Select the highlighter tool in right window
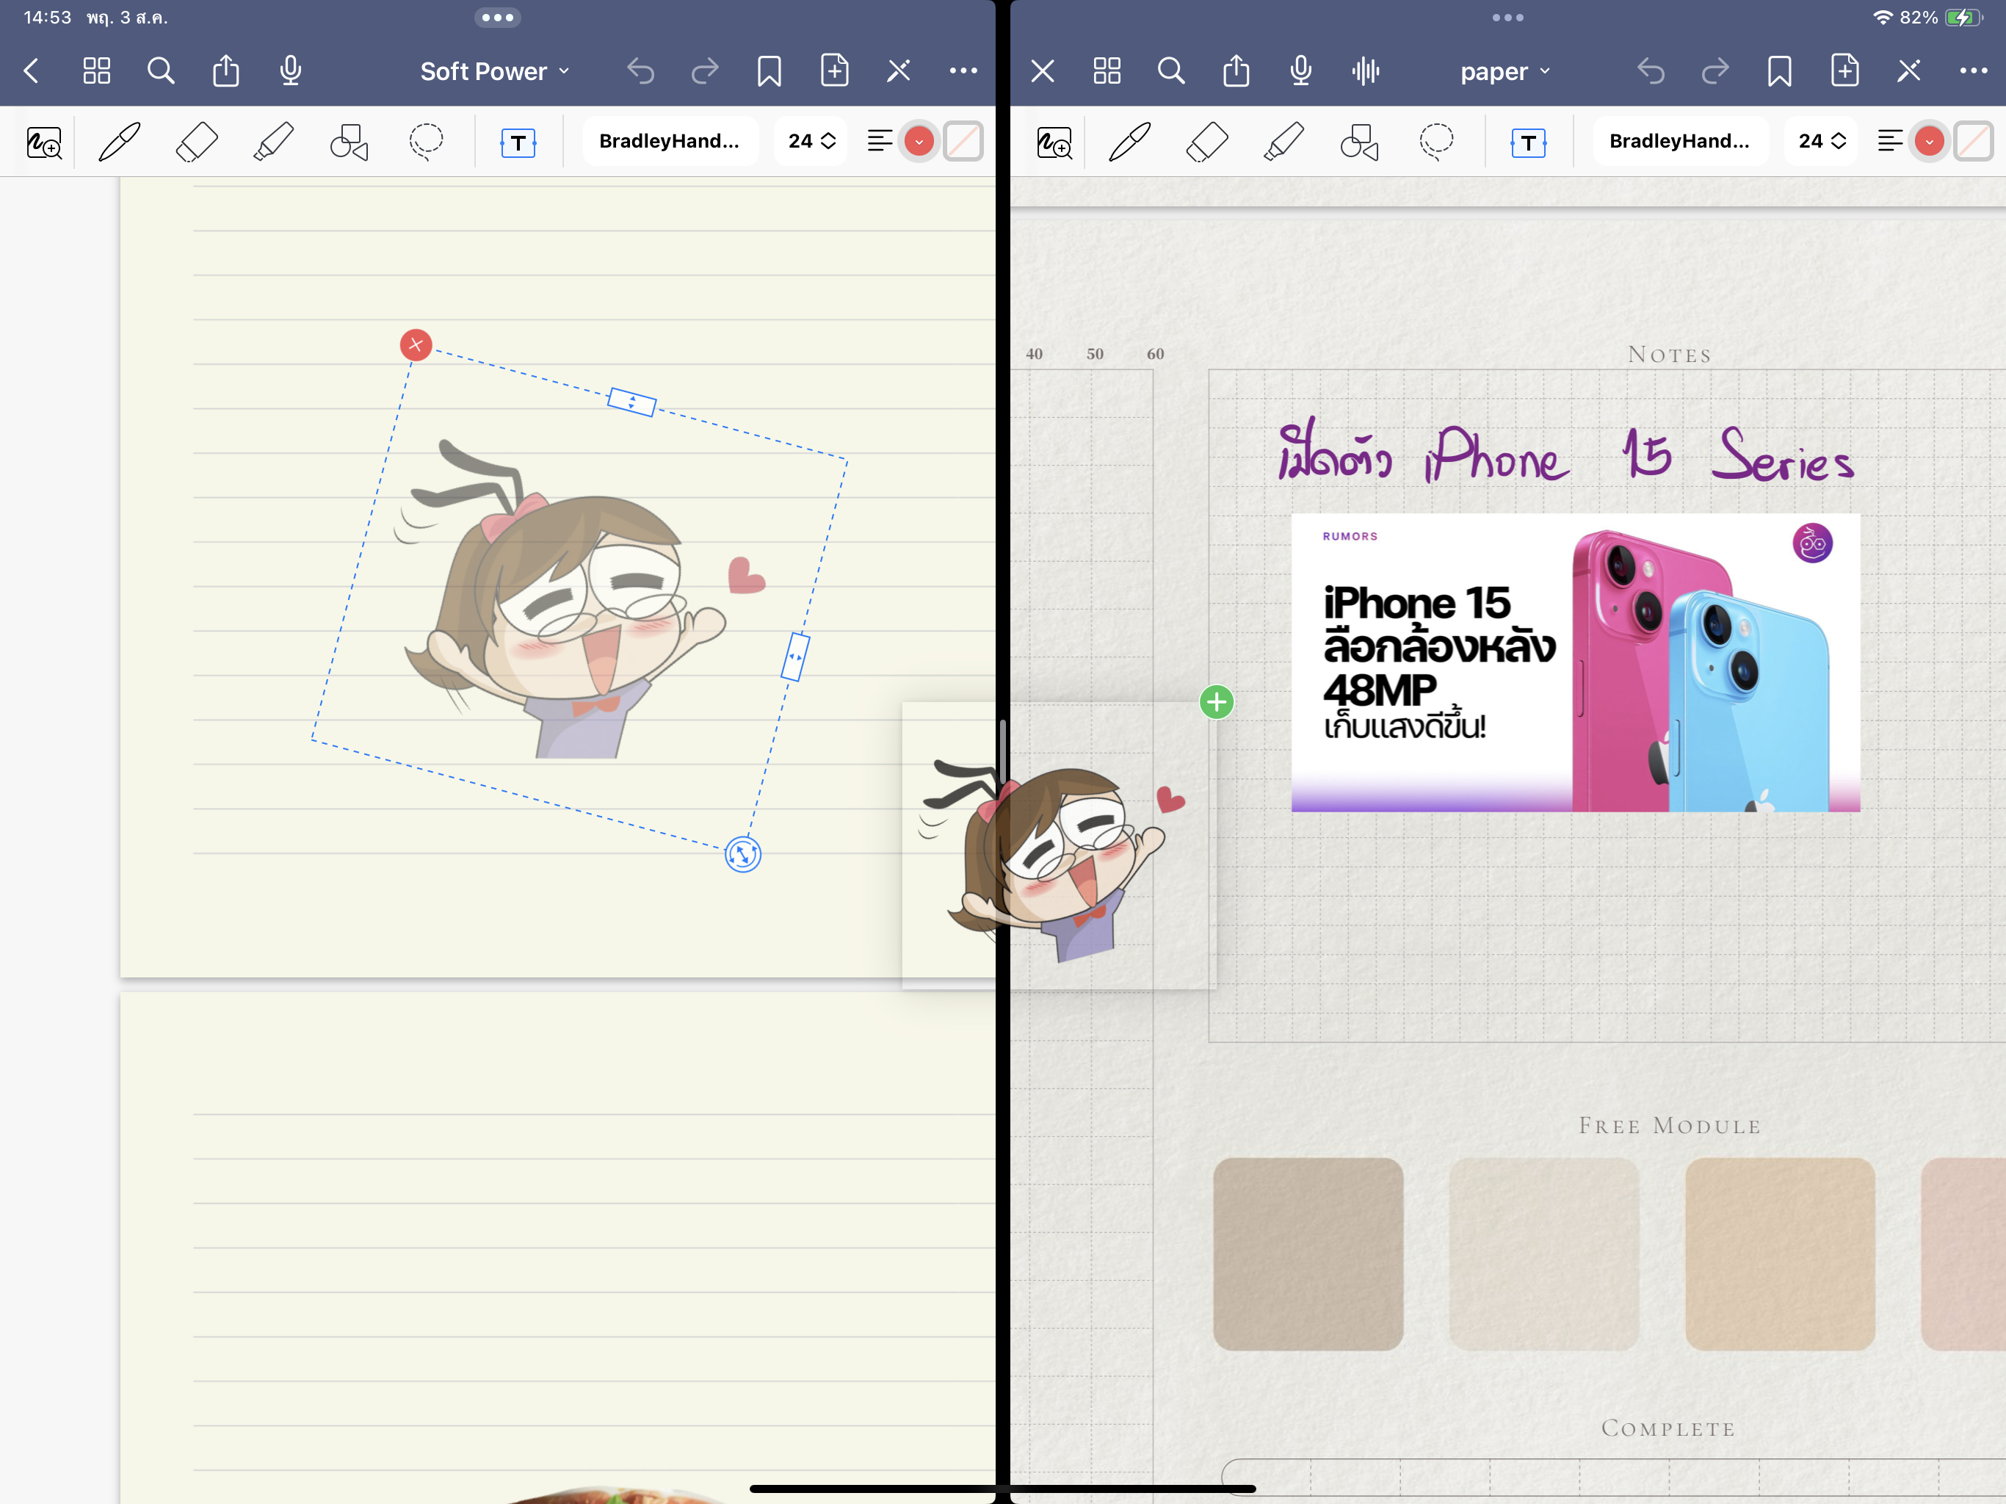The image size is (2006, 1504). 1283,142
